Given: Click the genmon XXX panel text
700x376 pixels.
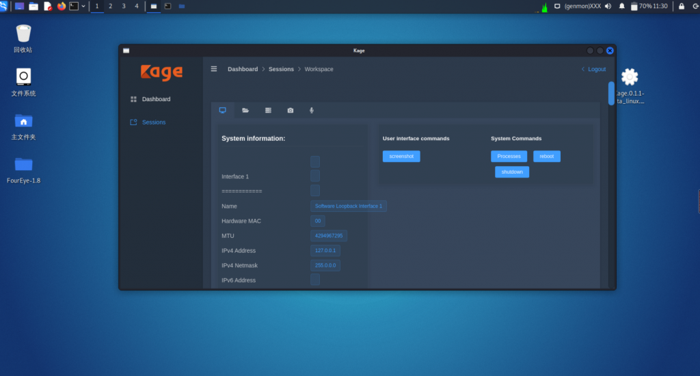Looking at the screenshot, I should click(x=582, y=6).
